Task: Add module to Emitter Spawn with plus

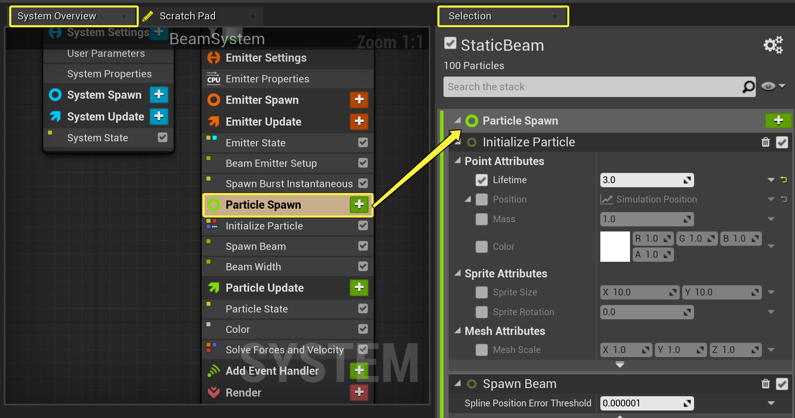Action: [359, 100]
